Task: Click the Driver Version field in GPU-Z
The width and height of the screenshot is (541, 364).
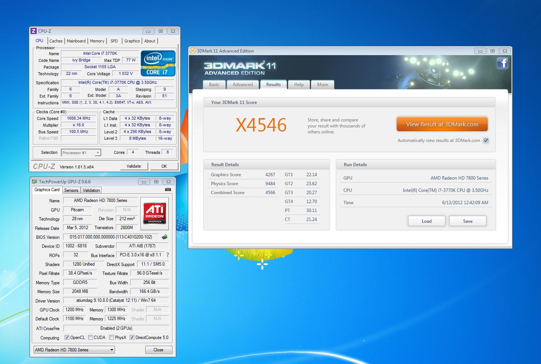Action: click(x=116, y=300)
